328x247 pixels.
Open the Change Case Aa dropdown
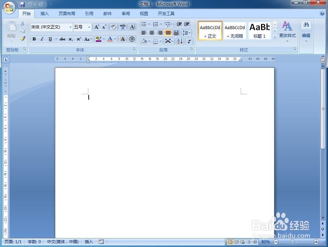[x=88, y=39]
